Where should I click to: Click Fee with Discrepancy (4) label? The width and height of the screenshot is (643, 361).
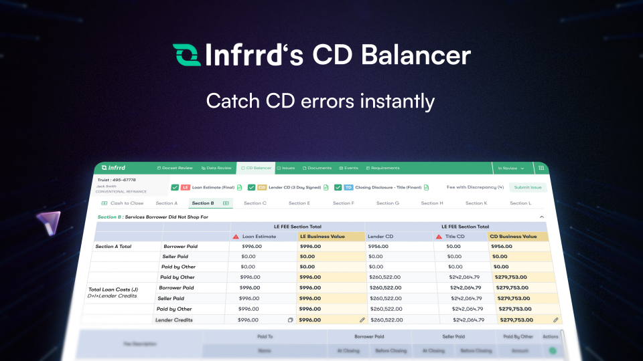(475, 187)
